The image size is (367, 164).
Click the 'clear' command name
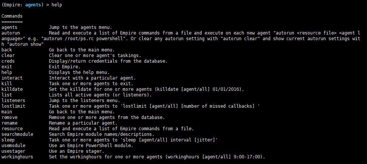pyautogui.click(x=8, y=56)
